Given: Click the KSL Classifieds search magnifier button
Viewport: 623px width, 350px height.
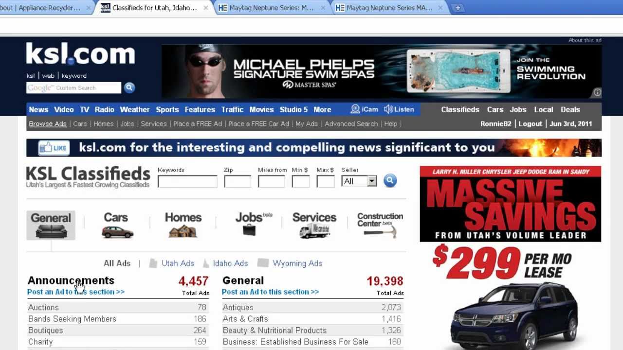Looking at the screenshot, I should [x=390, y=181].
